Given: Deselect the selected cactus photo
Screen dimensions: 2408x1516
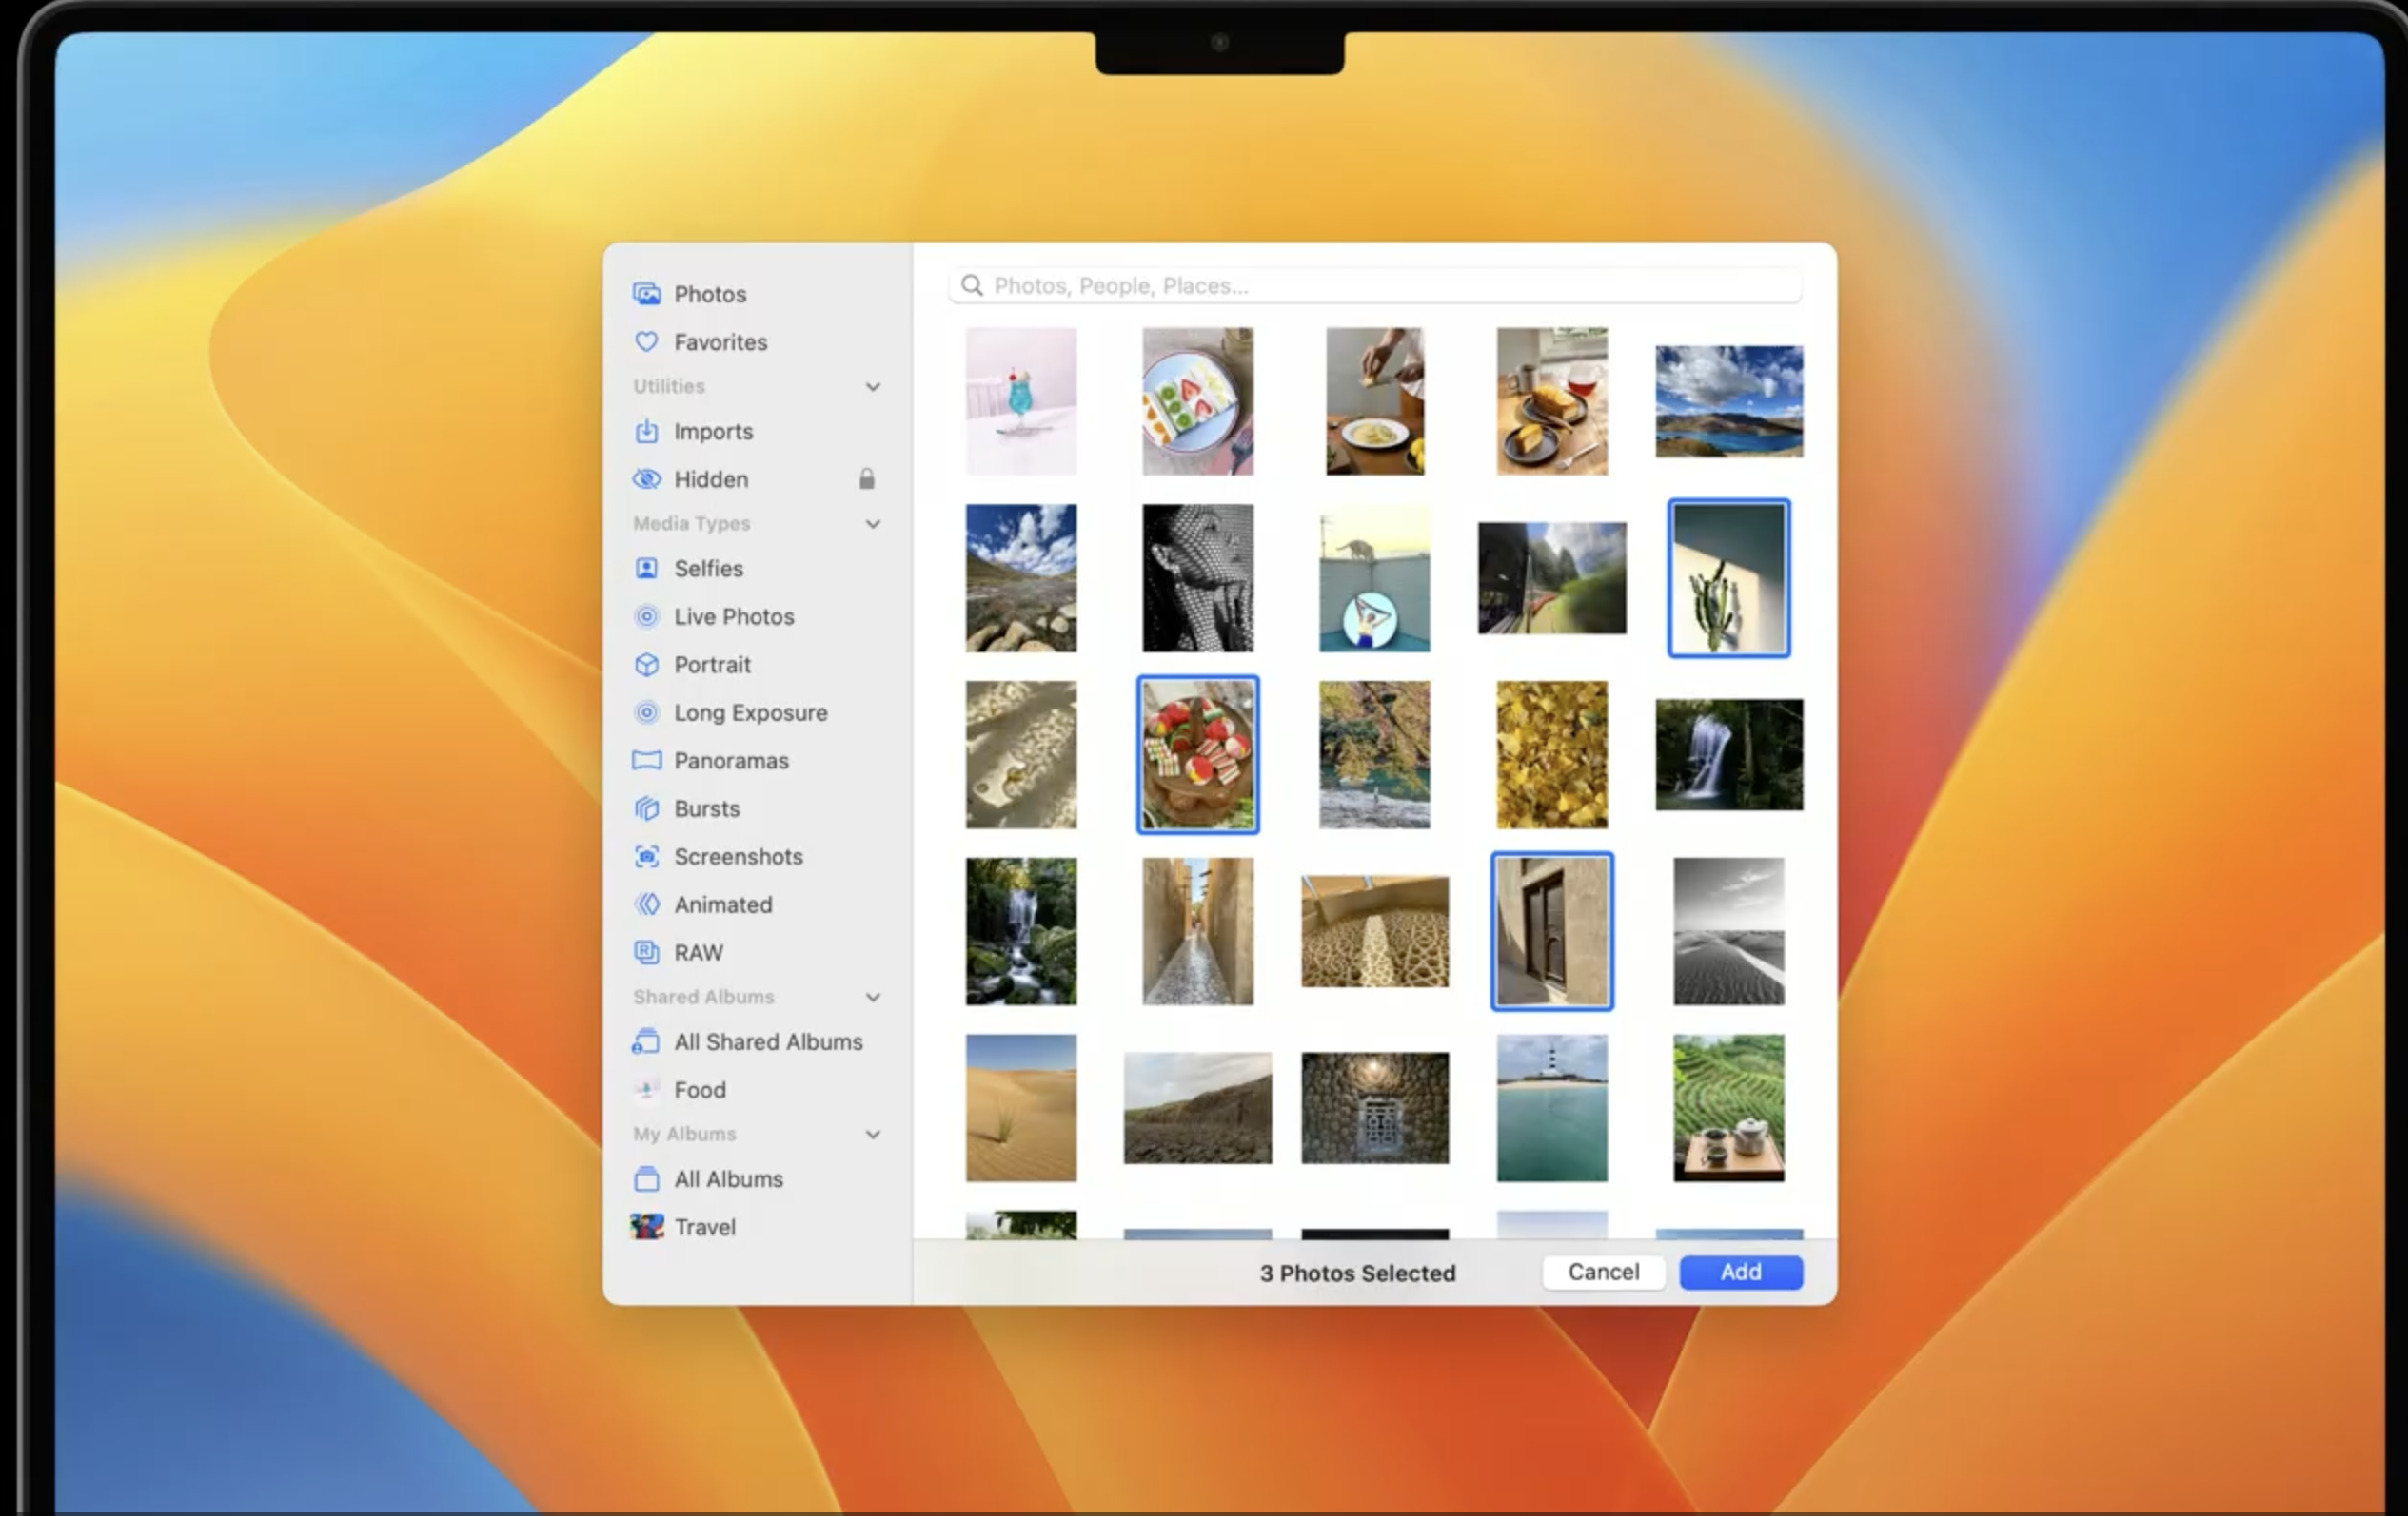Looking at the screenshot, I should 1728,578.
